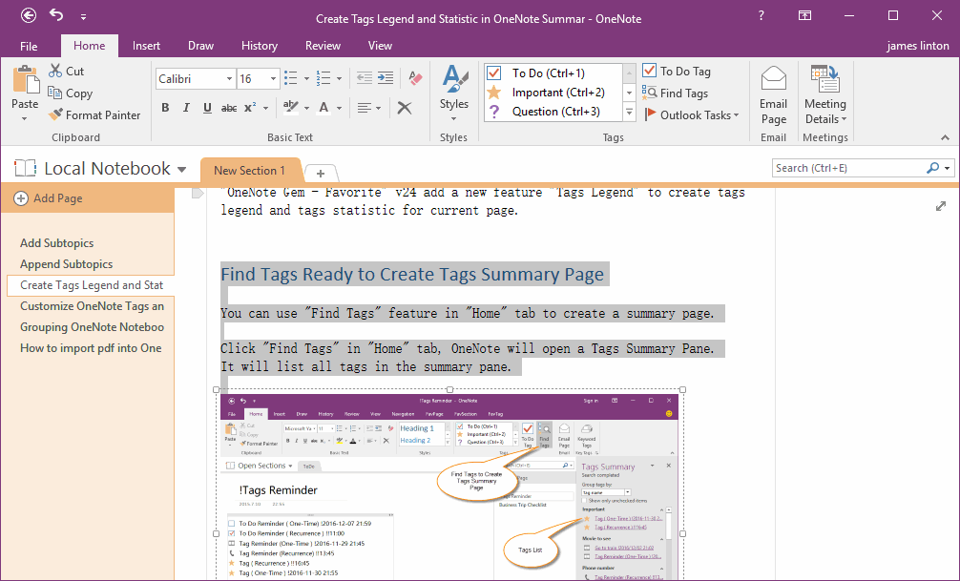
Task: Toggle italic formatting
Action: [x=186, y=109]
